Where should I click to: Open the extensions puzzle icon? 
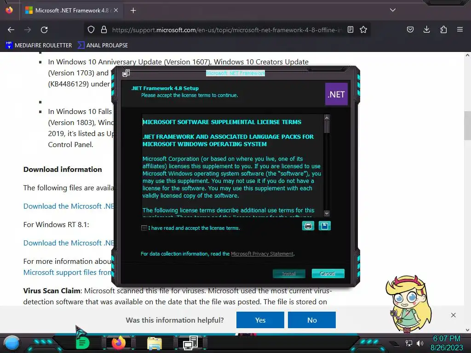[443, 30]
